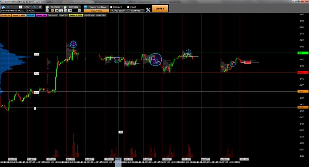Click the orange APPLY button
The image size is (309, 167).
click(160, 9)
